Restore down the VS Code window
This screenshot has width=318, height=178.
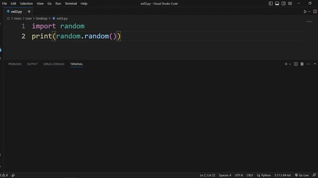pyautogui.click(x=310, y=3)
